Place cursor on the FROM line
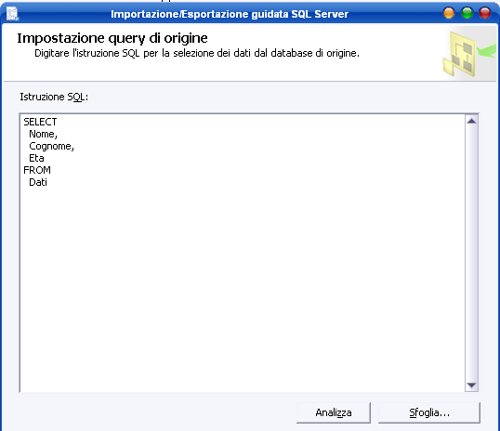The width and height of the screenshot is (500, 431). [x=37, y=170]
